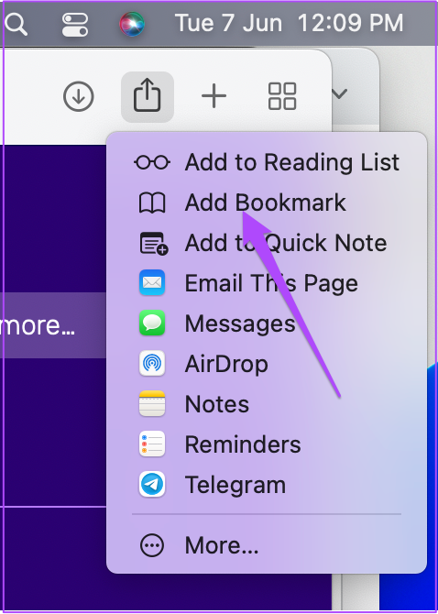Click the Safari Share toolbar button
Image resolution: width=438 pixels, height=614 pixels.
point(148,96)
